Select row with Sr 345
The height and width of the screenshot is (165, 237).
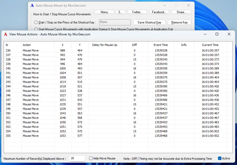(x=118, y=91)
